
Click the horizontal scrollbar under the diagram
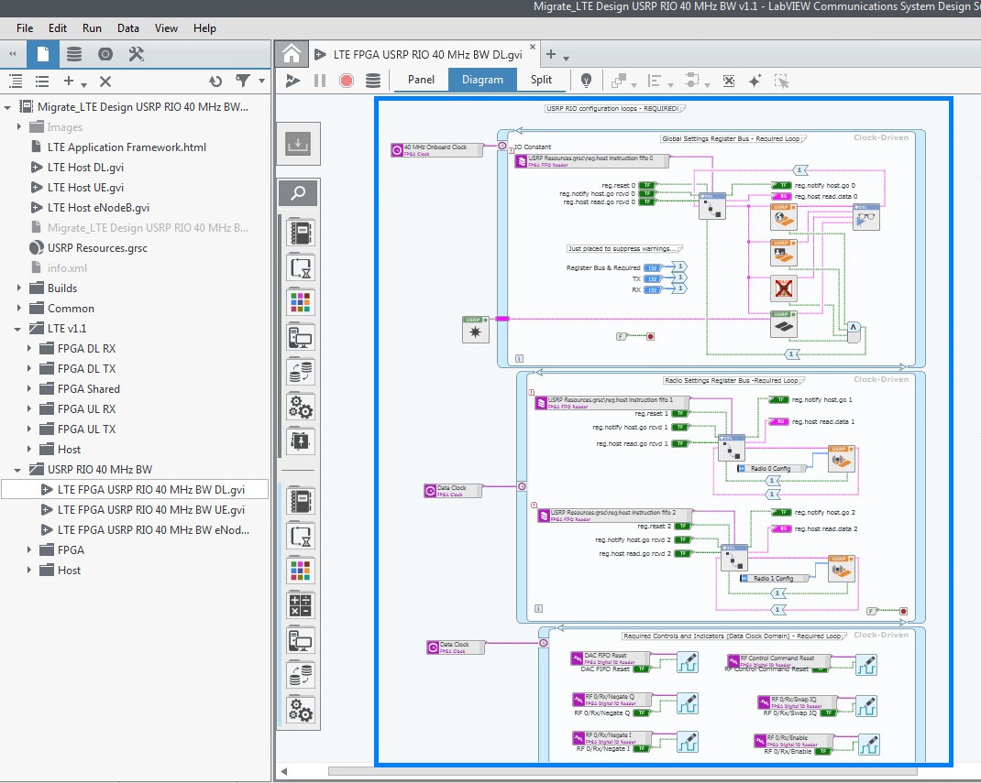[623, 771]
